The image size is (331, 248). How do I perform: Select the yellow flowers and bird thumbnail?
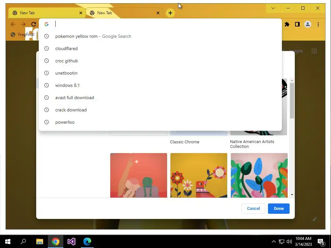[199, 175]
